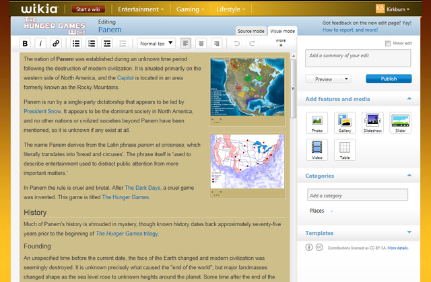This screenshot has width=431, height=282.
Task: Click the History section heading
Action: point(35,212)
